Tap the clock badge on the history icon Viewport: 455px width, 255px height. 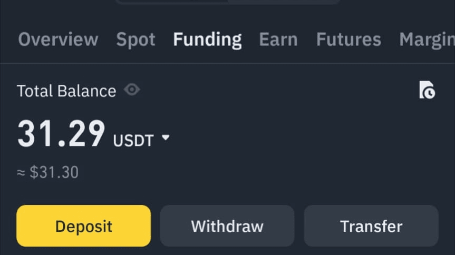point(429,93)
